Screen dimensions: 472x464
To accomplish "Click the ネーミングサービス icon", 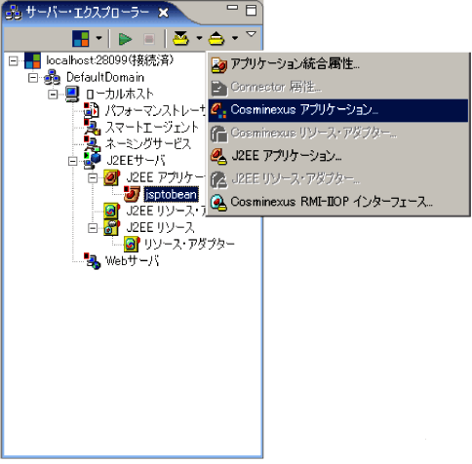I will [92, 144].
